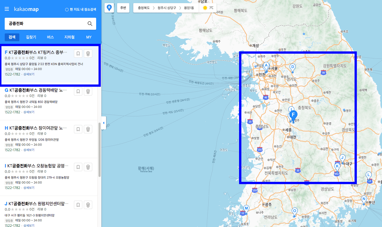The height and width of the screenshot is (227, 382).
Task: Bookmark the KT링커스 중부 result F
Action: [x=78, y=53]
